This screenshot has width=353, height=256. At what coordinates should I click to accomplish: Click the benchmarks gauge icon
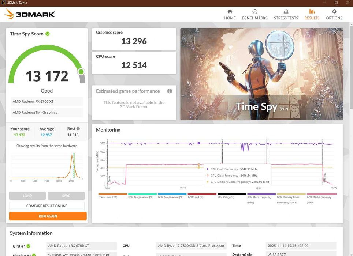[x=255, y=11]
